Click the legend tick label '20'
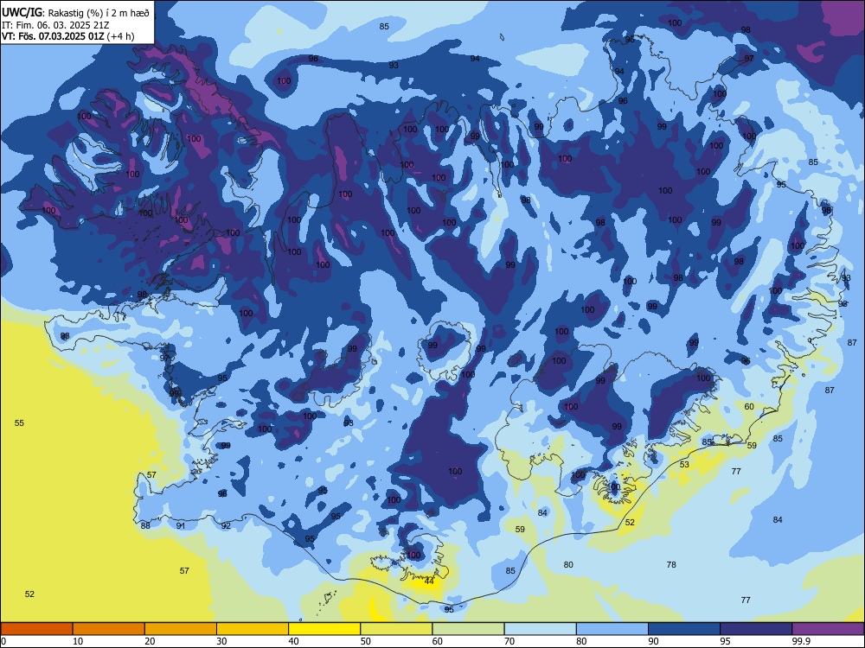This screenshot has width=865, height=648. (x=150, y=641)
